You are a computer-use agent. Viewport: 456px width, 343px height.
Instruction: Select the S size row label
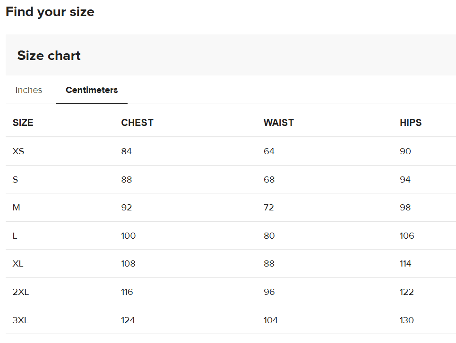pyautogui.click(x=15, y=180)
